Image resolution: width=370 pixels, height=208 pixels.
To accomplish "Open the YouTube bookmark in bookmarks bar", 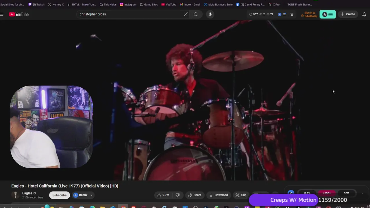I will click(x=169, y=4).
